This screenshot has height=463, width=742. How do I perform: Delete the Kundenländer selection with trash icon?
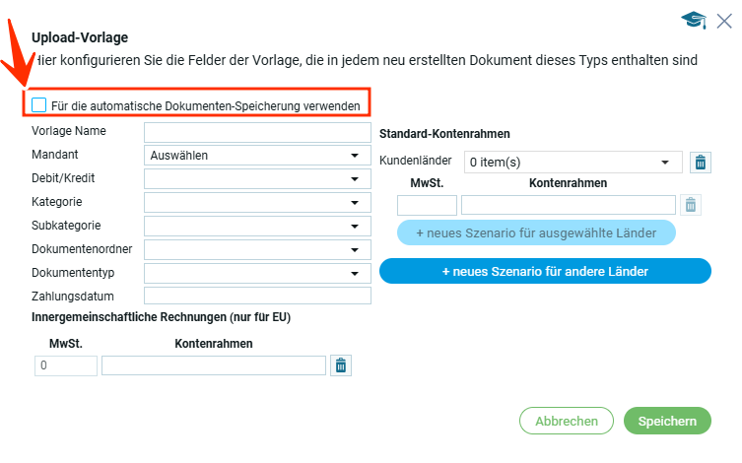700,163
